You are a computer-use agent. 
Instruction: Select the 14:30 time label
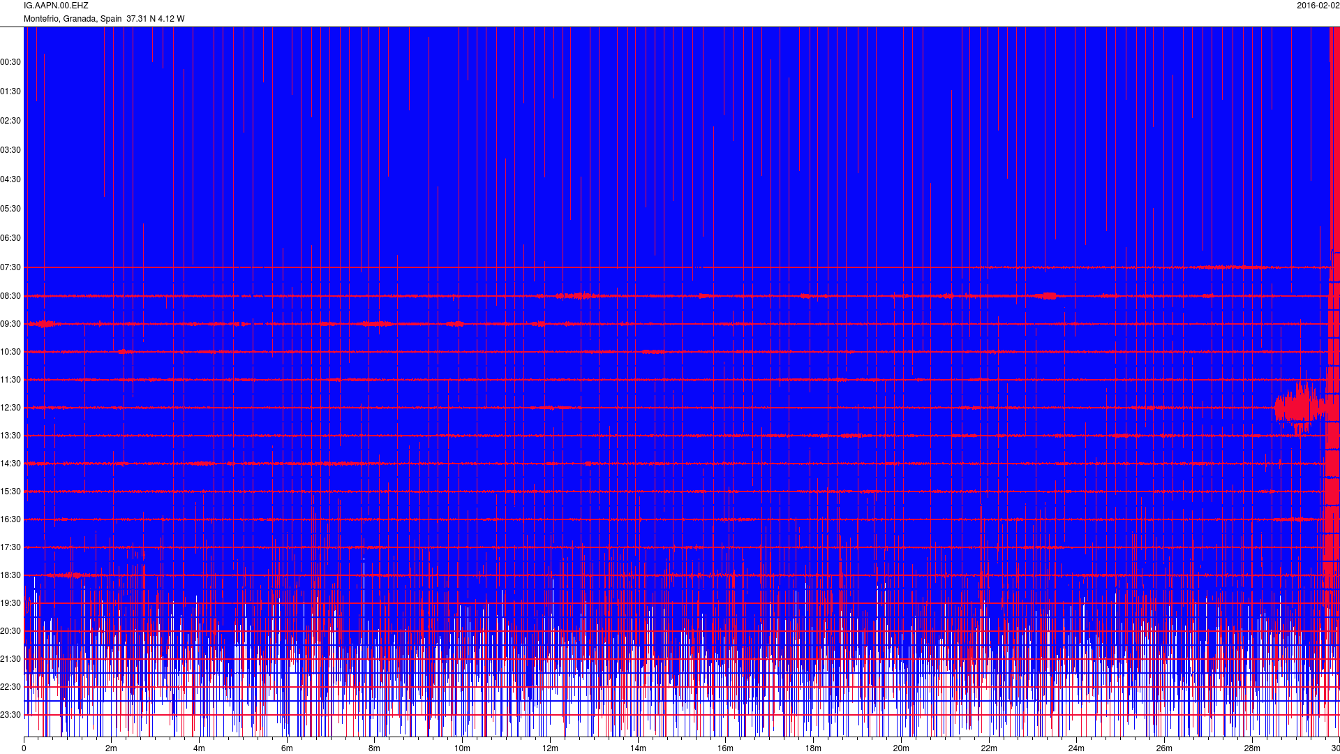click(10, 464)
